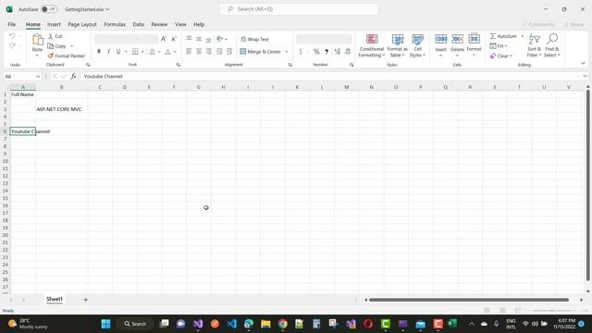Switch to the Data tab
The image size is (592, 333).
(138, 25)
